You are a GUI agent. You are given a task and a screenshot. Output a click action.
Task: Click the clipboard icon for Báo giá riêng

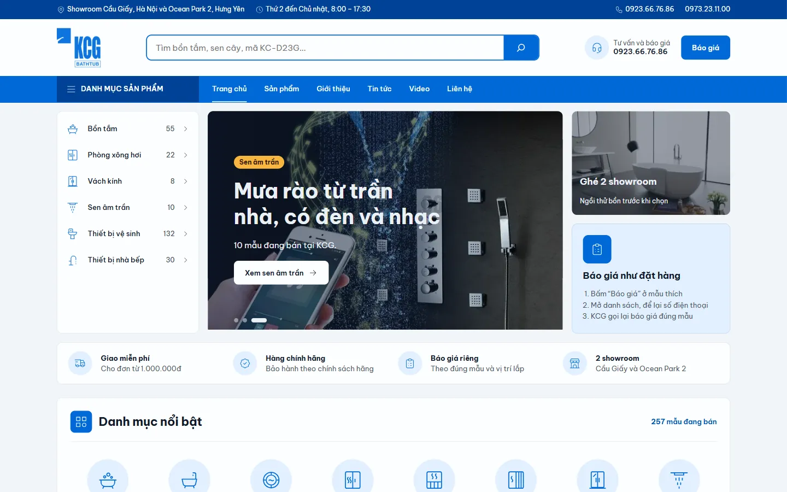click(410, 364)
